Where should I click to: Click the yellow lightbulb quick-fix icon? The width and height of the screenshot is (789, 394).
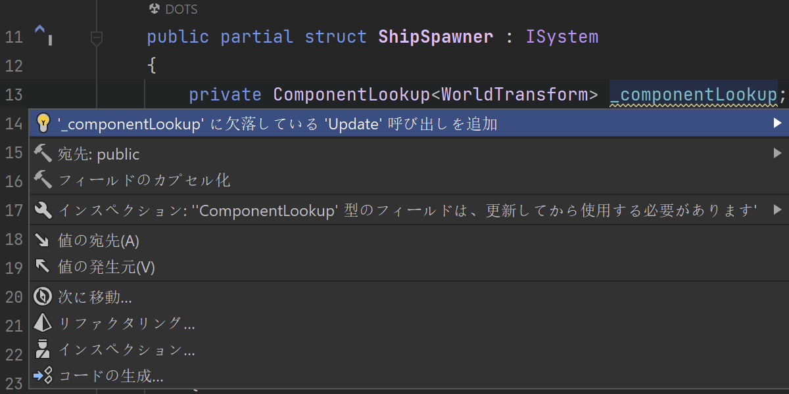(43, 123)
